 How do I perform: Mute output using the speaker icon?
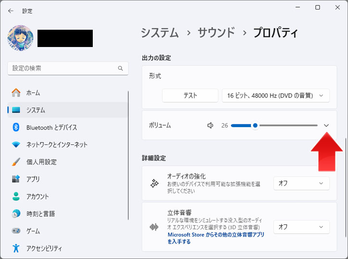click(210, 126)
